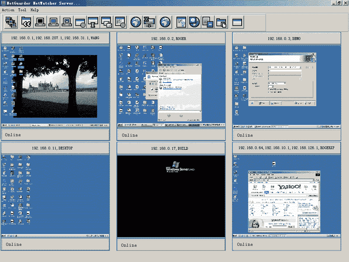Open DESKTOP's remote screen thumbnail
This screenshot has width=349, height=262.
tap(55, 196)
